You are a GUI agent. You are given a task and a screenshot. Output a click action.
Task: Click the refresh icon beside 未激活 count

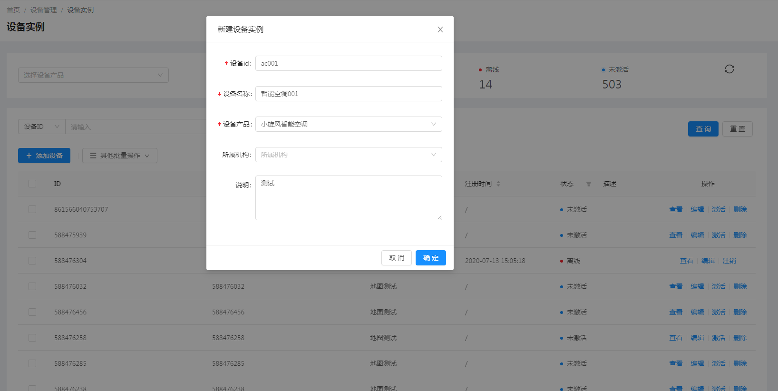coord(729,69)
